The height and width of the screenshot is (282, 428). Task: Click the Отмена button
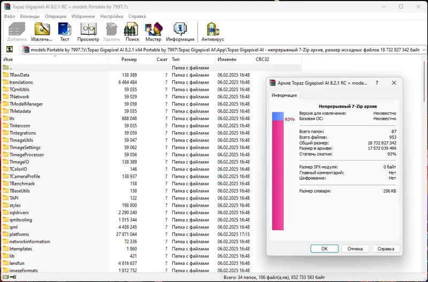[355, 249]
